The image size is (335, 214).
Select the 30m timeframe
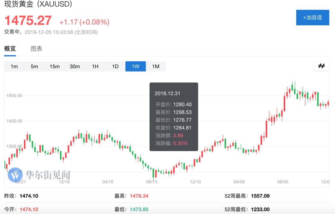(75, 66)
